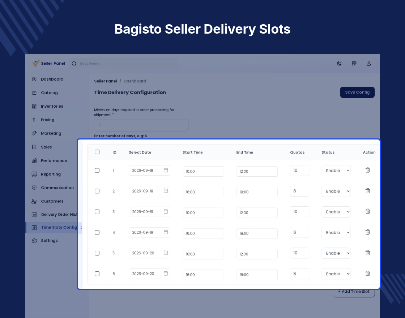Delete time slot with ID 6
405x318 pixels.
coord(367,273)
